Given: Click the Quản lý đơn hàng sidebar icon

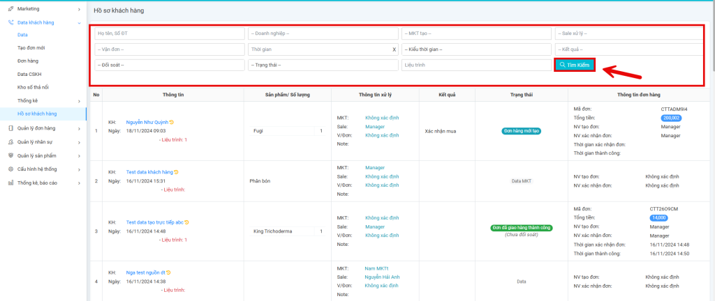Looking at the screenshot, I should pos(10,128).
